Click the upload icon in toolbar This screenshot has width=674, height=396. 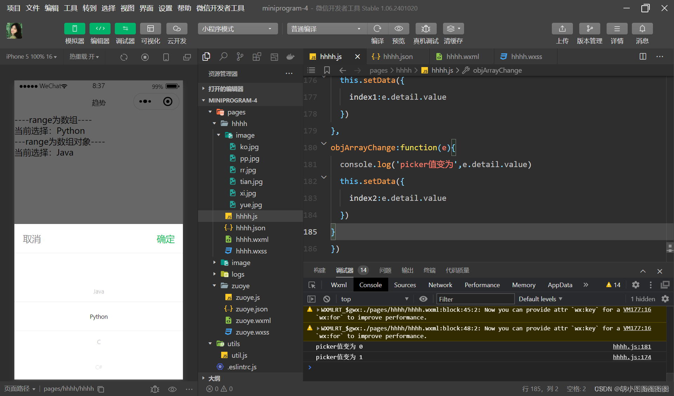coord(562,29)
